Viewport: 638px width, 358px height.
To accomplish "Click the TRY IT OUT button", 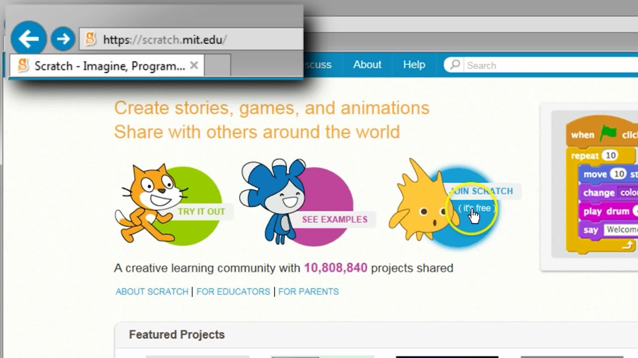I will [x=201, y=211].
